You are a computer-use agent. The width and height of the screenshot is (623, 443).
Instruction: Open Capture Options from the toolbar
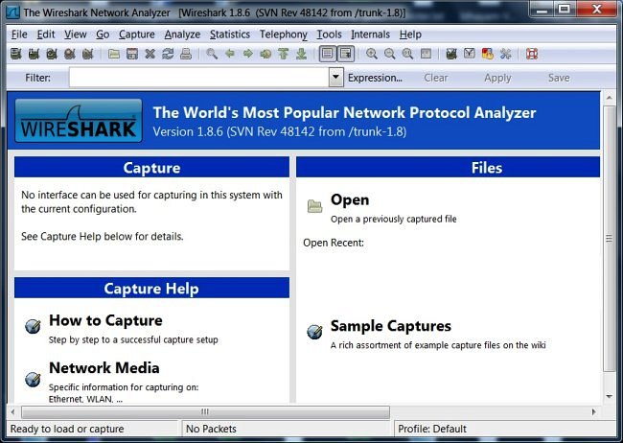click(x=34, y=54)
